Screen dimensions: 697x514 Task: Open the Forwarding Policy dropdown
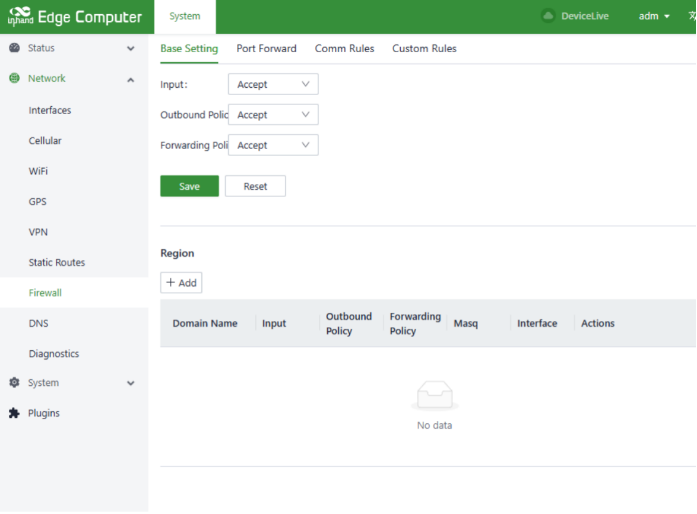point(273,145)
